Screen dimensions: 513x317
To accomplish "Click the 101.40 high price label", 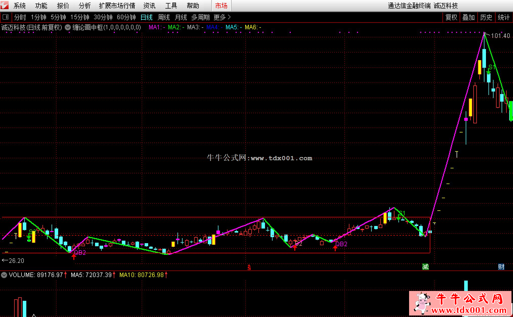I will pos(500,36).
